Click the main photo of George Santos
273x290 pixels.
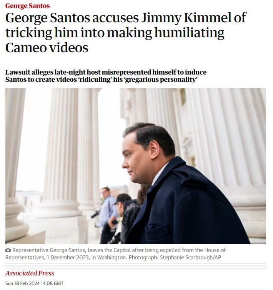[136, 166]
